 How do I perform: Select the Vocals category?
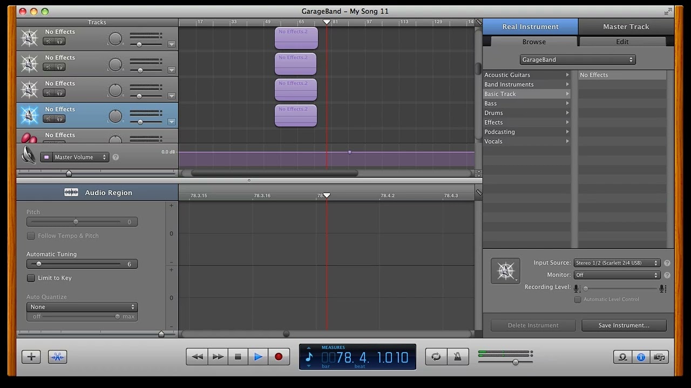tap(527, 141)
